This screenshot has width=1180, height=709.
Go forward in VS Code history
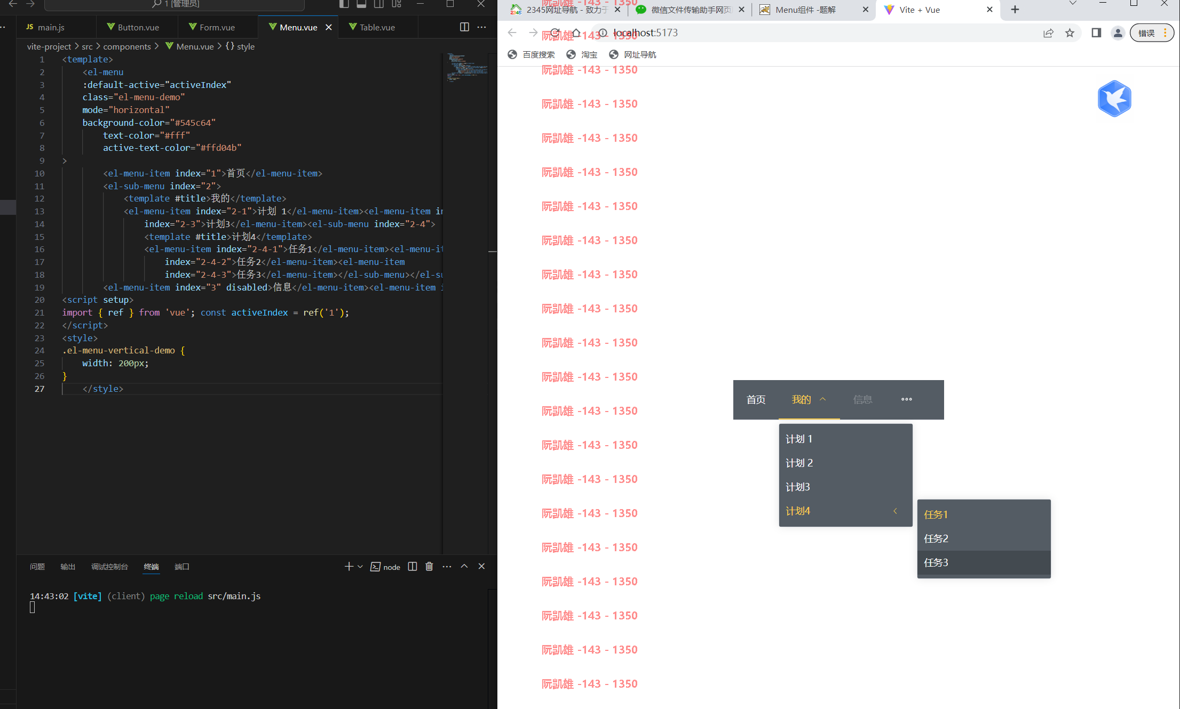click(30, 4)
